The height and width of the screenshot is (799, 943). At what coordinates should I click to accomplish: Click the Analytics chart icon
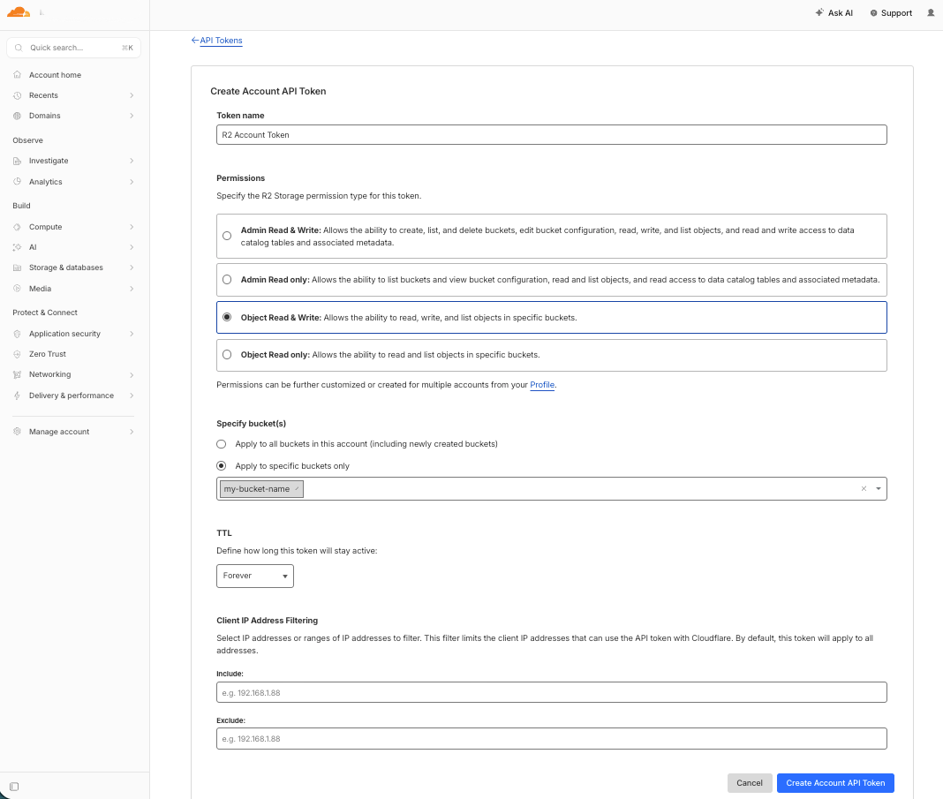[17, 182]
